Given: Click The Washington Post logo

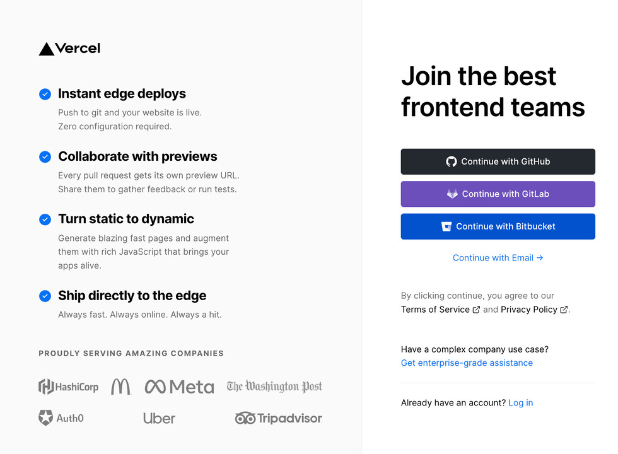Looking at the screenshot, I should click(x=274, y=387).
